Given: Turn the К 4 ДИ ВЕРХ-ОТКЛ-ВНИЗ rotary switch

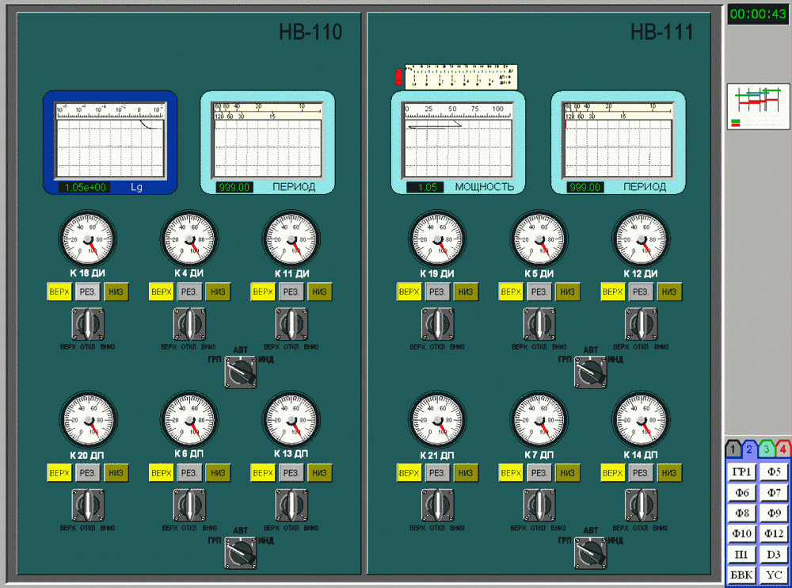Looking at the screenshot, I should click(189, 324).
